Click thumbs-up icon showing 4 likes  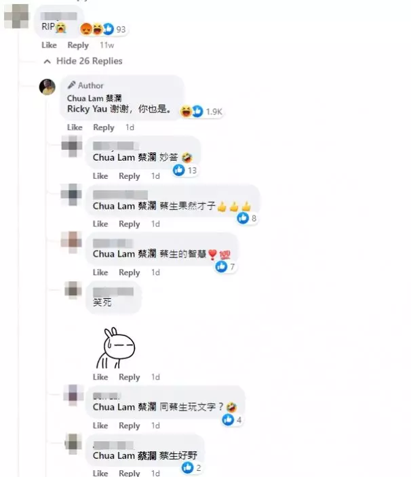(x=228, y=420)
